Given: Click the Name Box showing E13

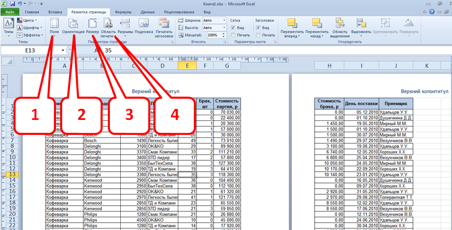Looking at the screenshot, I should click(31, 51).
